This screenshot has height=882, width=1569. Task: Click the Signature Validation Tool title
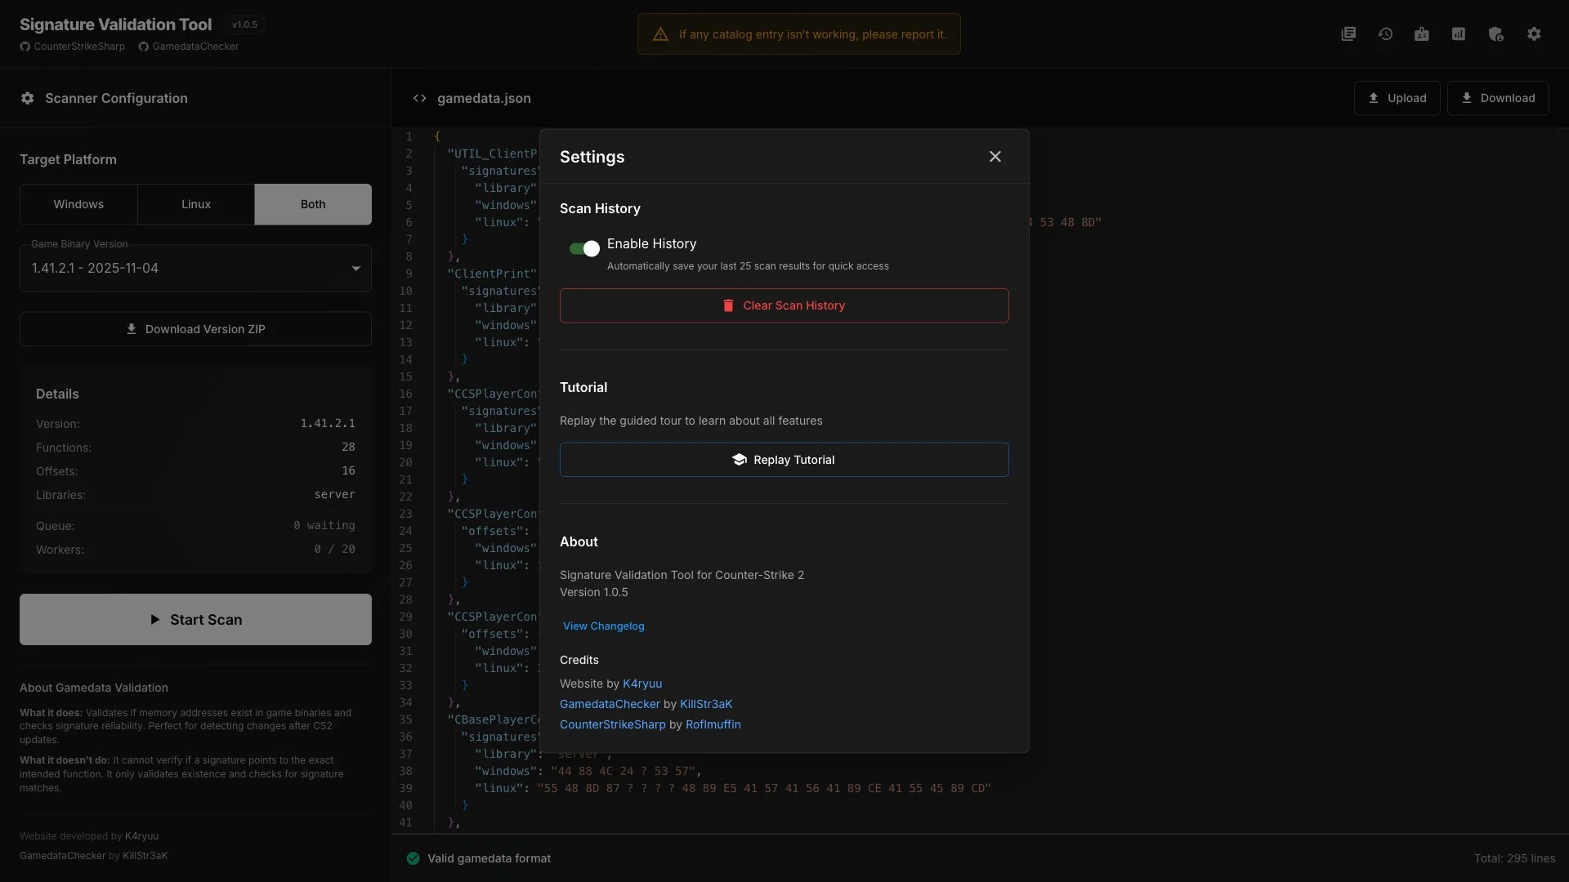pyautogui.click(x=115, y=24)
